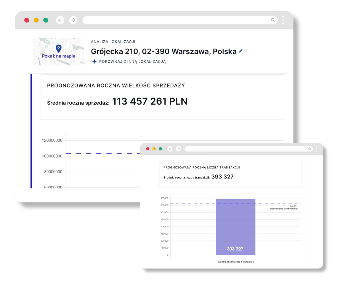
Task: Open the three-dot browser menu on the main window
Action: (x=283, y=20)
